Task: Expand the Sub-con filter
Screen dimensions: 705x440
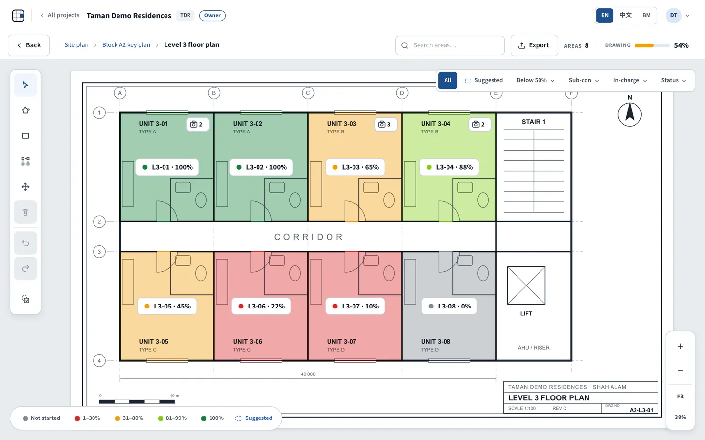Action: point(584,80)
